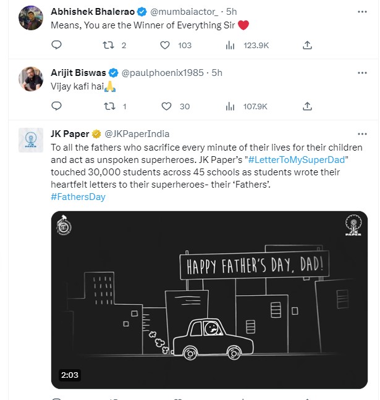Image resolution: width=380 pixels, height=400 pixels.
Task: Play the Happy Father's Day video
Action: pos(209,299)
